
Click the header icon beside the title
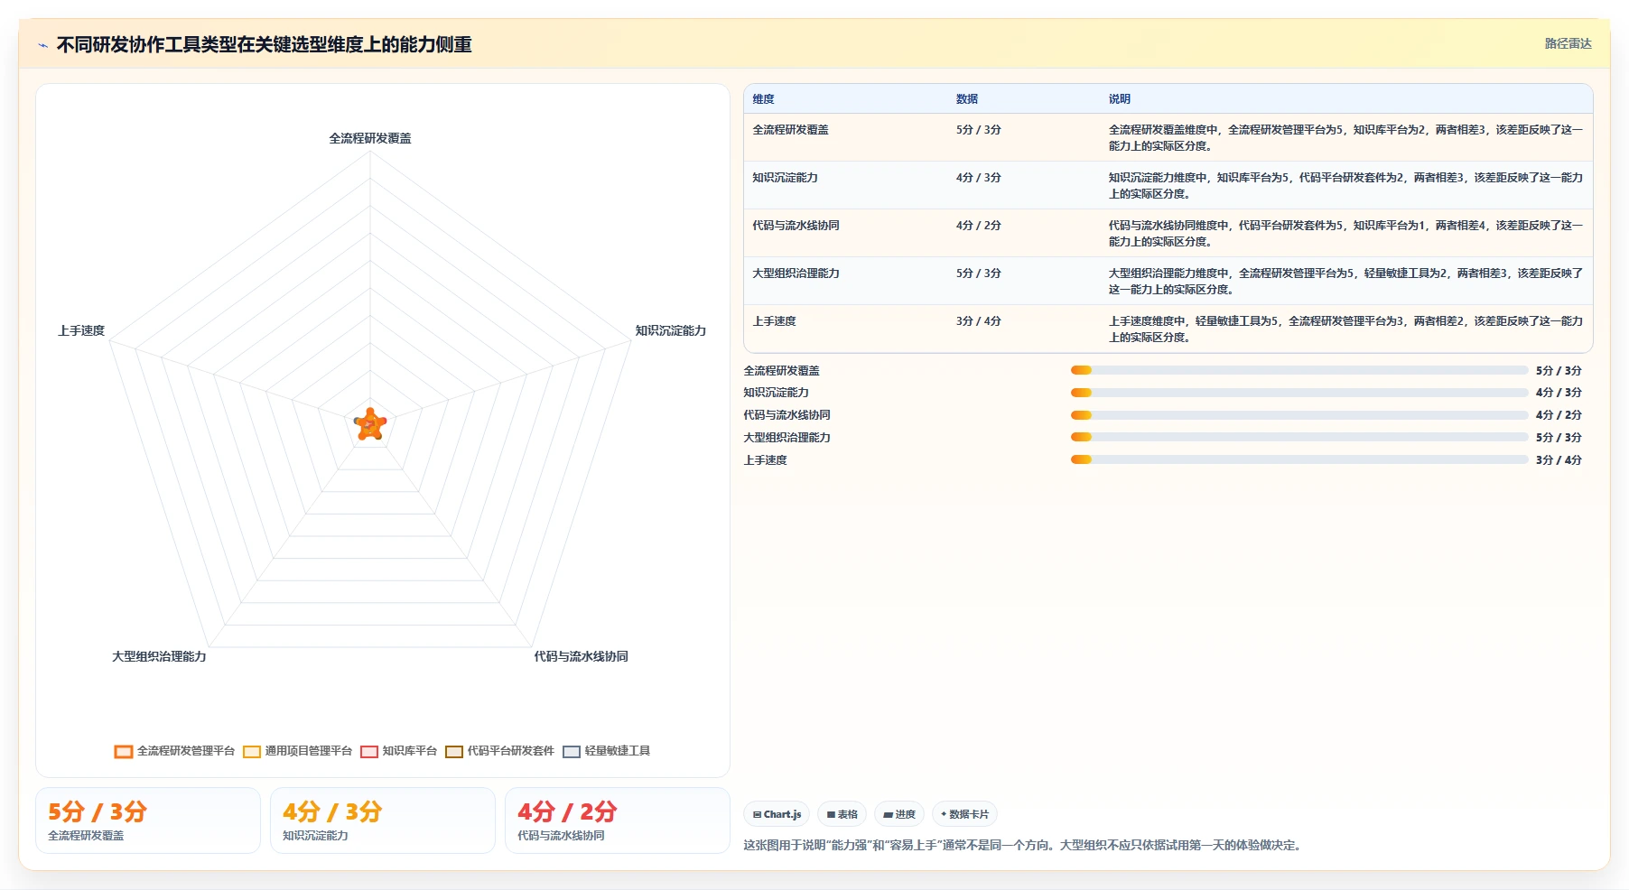pos(42,45)
